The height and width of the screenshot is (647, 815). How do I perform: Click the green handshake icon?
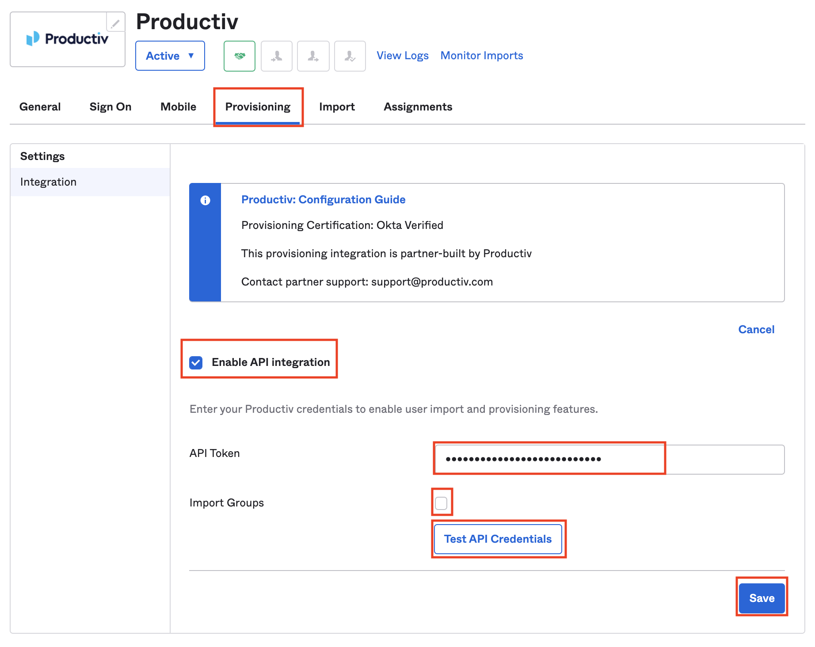click(239, 56)
